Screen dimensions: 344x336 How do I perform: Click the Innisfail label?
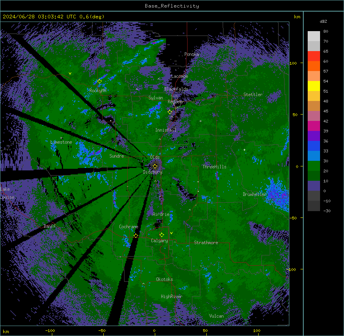tap(166, 130)
